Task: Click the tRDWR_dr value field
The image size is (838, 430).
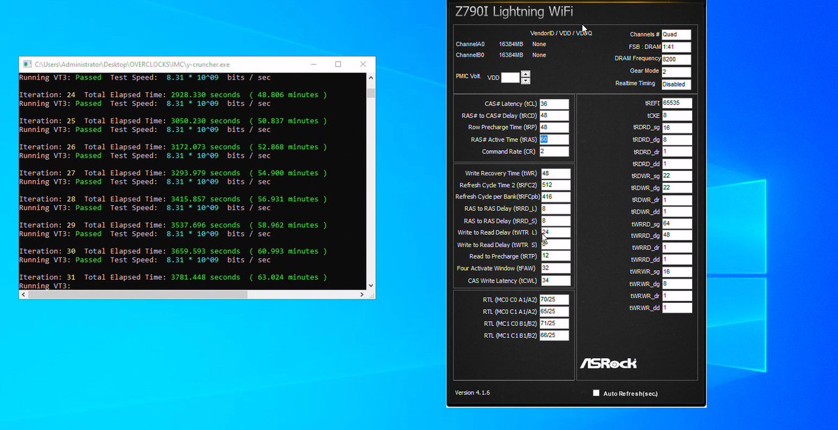Action: click(677, 200)
